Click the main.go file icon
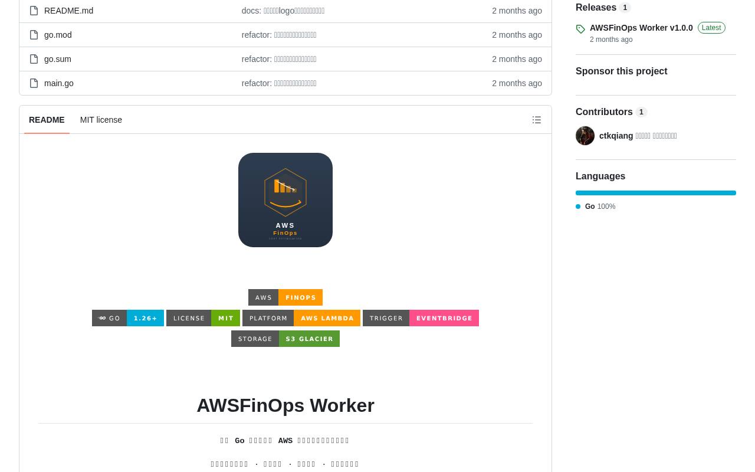 point(34,83)
